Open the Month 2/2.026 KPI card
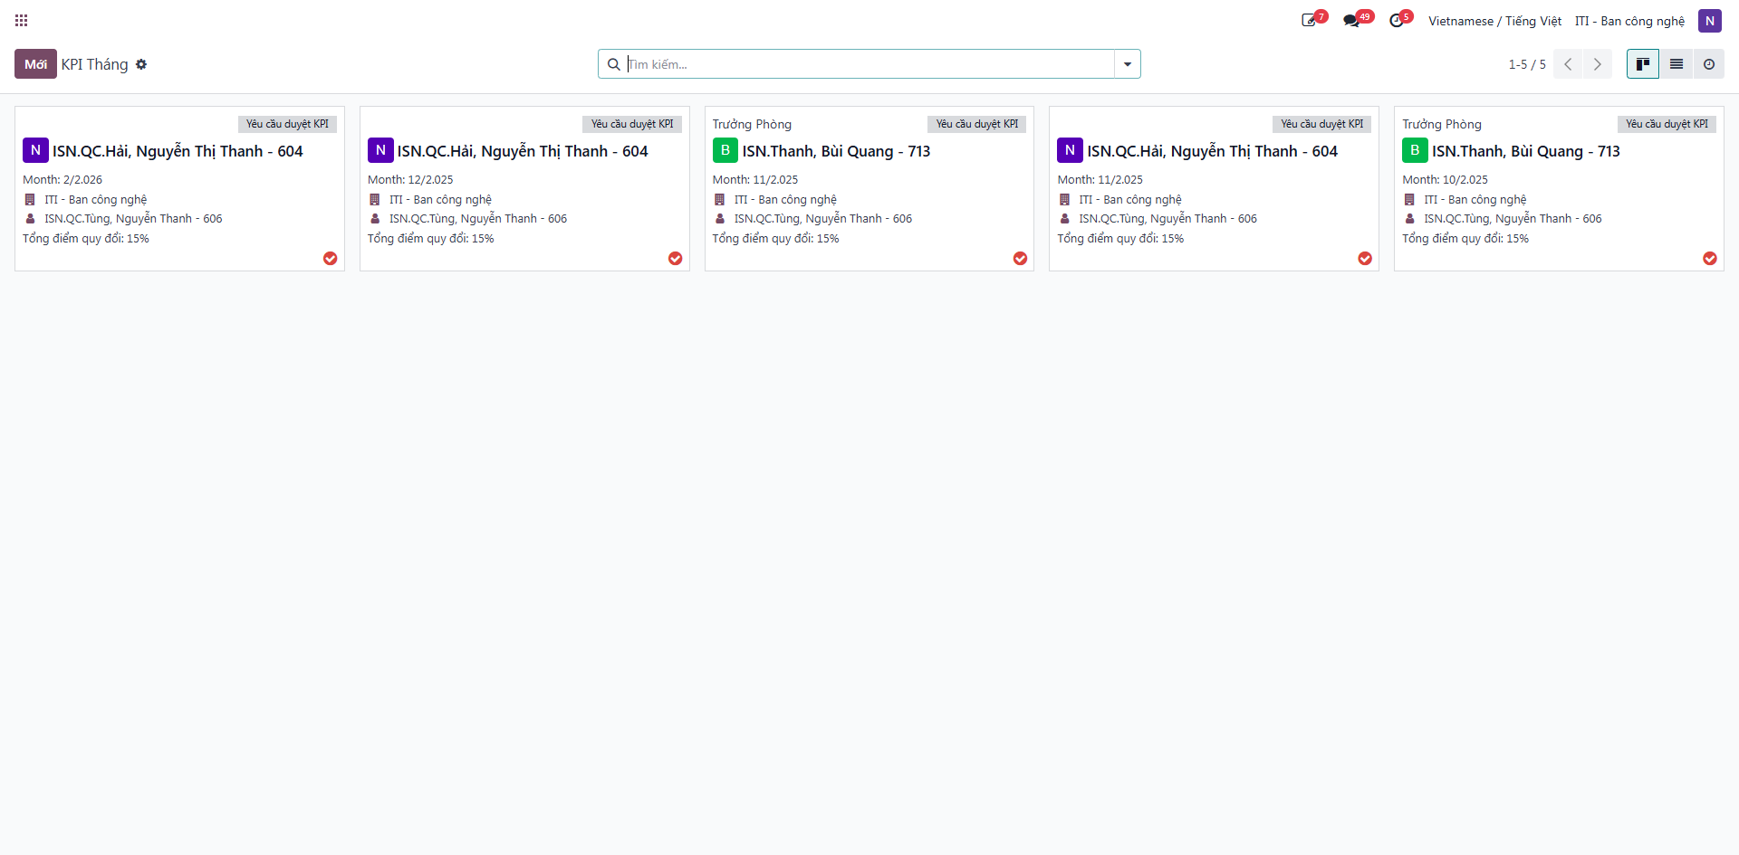This screenshot has height=855, width=1739. point(179,188)
